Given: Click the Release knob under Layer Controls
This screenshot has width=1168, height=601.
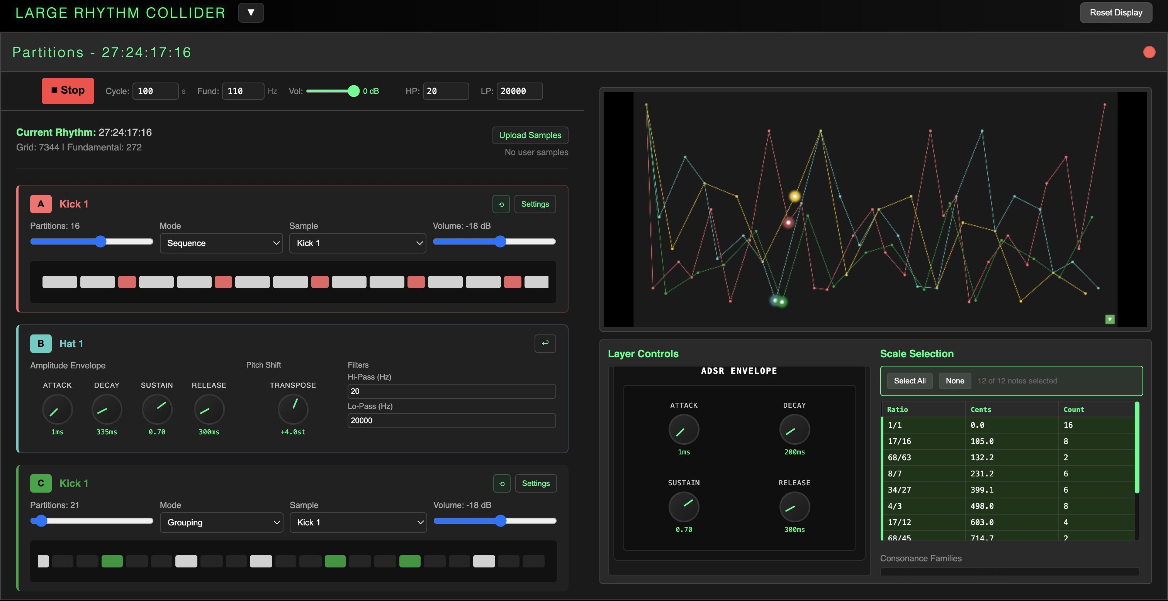Looking at the screenshot, I should (x=794, y=507).
